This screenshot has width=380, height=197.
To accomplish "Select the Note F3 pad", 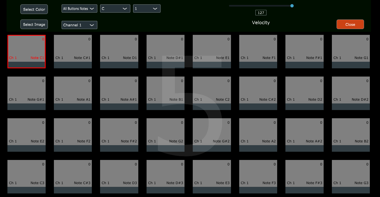I will coord(258,177).
